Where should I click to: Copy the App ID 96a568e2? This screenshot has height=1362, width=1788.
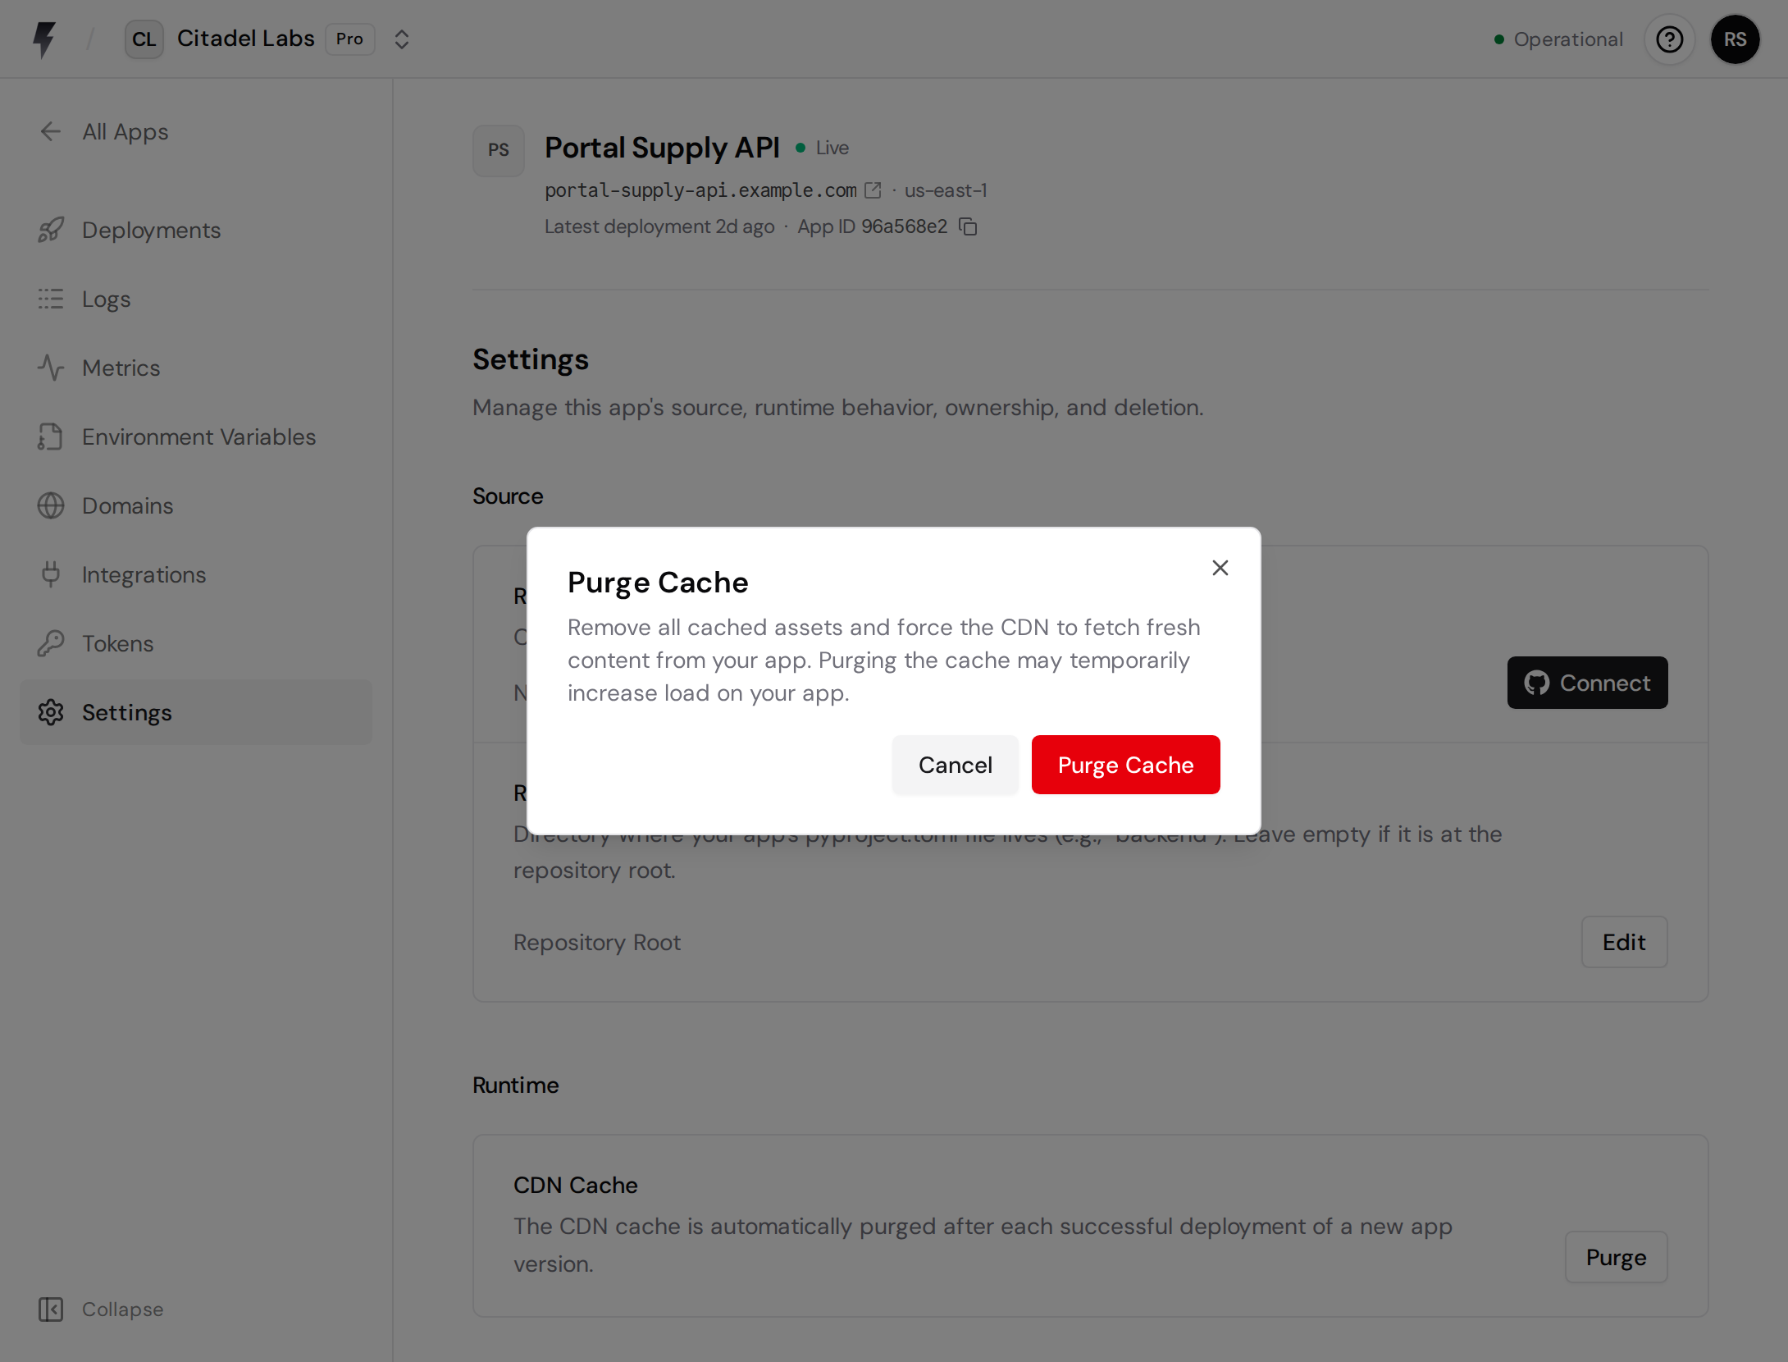click(x=969, y=226)
